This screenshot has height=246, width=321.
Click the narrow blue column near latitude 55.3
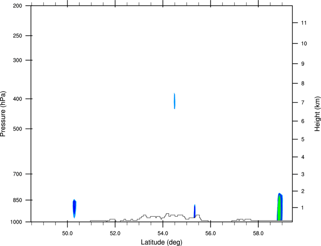coord(195,211)
